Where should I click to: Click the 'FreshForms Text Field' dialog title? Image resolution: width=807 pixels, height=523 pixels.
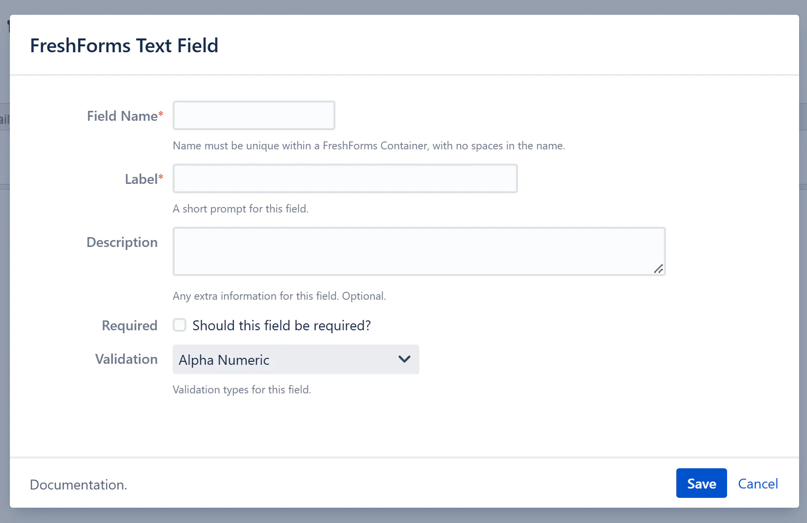pos(124,46)
